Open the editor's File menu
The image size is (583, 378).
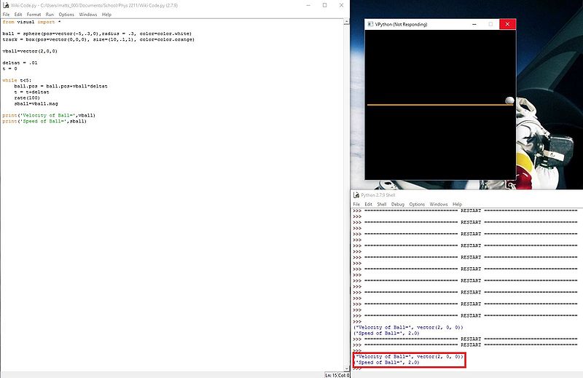pos(6,15)
